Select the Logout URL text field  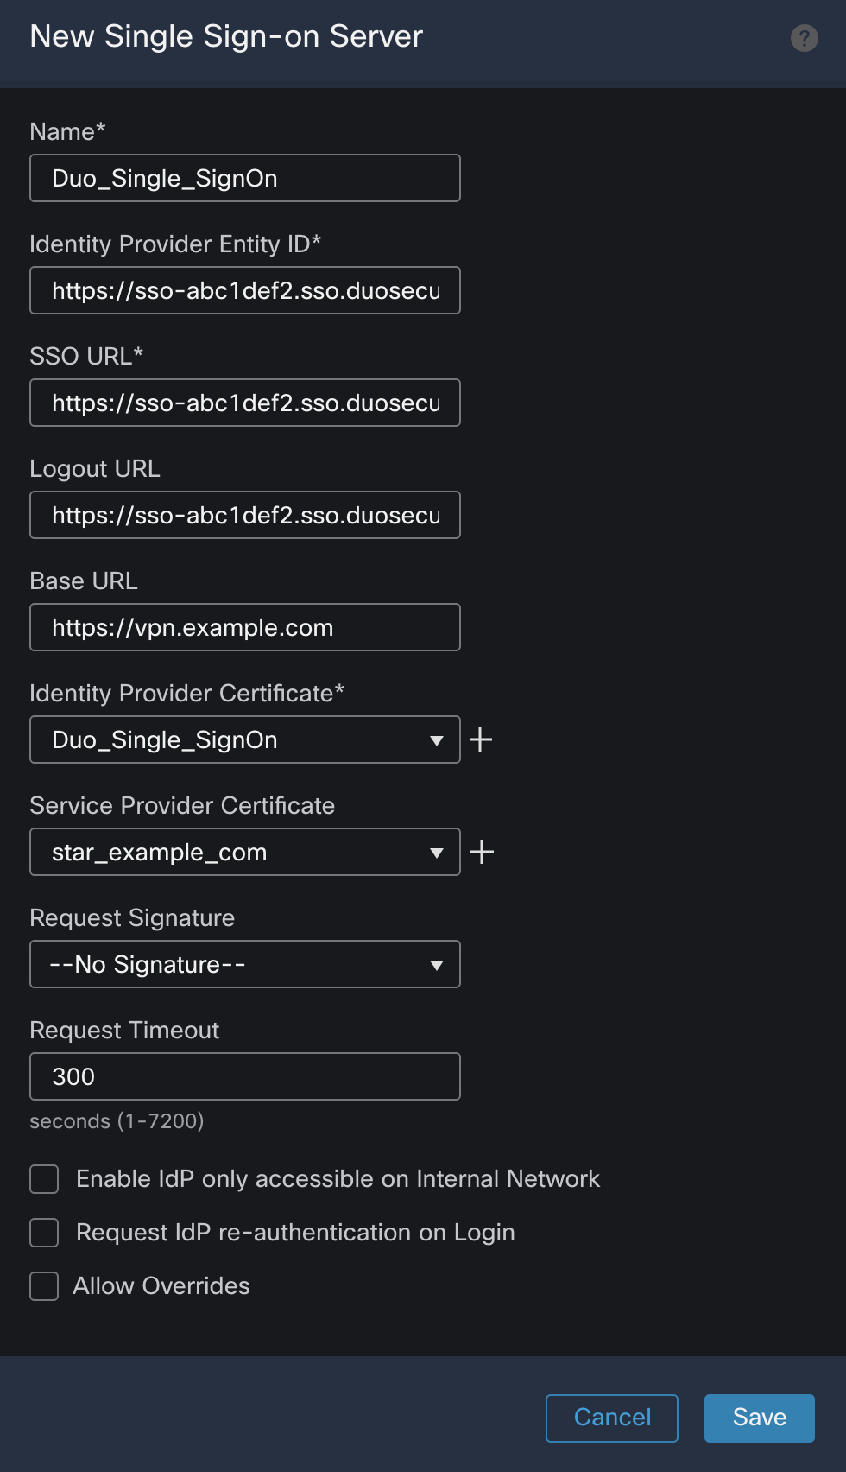click(244, 515)
